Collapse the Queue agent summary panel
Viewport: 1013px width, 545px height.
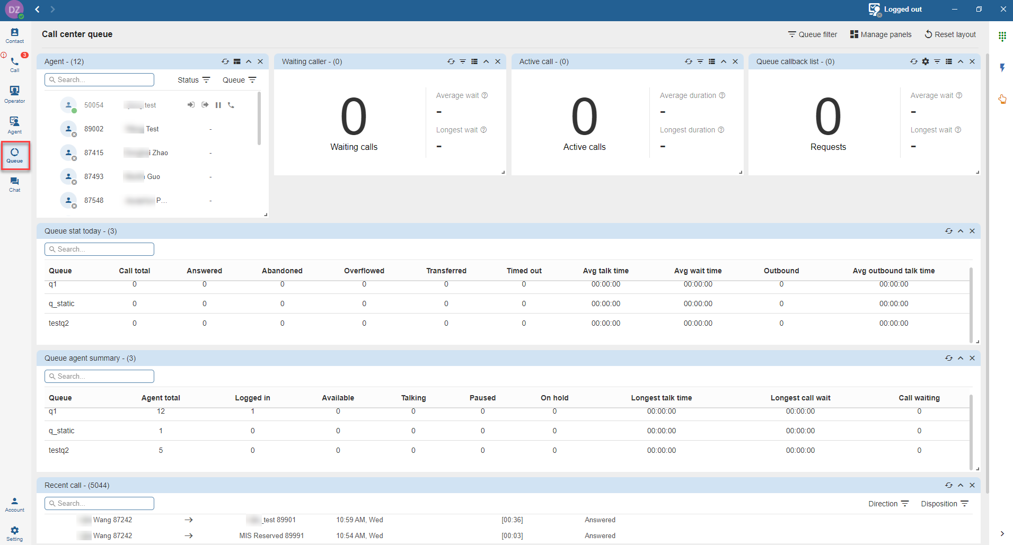coord(961,358)
